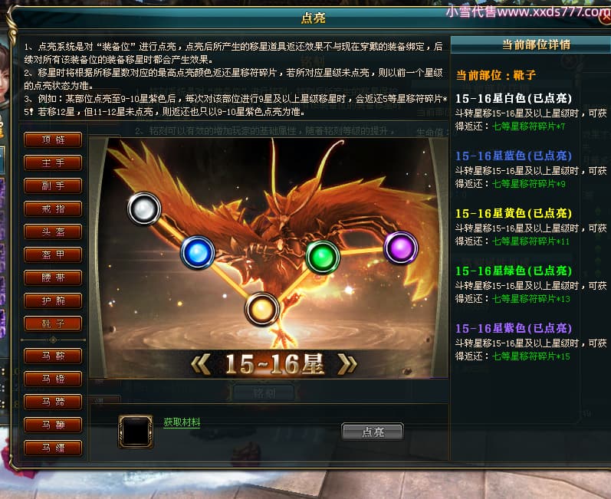Choose the 戒指 equipment slot
The image size is (611, 499).
[53, 208]
